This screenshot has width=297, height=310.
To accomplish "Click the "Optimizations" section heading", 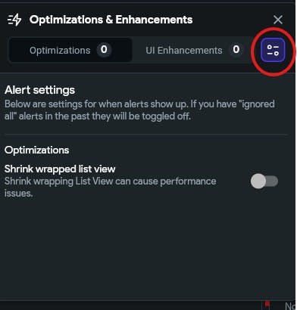I will coord(36,150).
